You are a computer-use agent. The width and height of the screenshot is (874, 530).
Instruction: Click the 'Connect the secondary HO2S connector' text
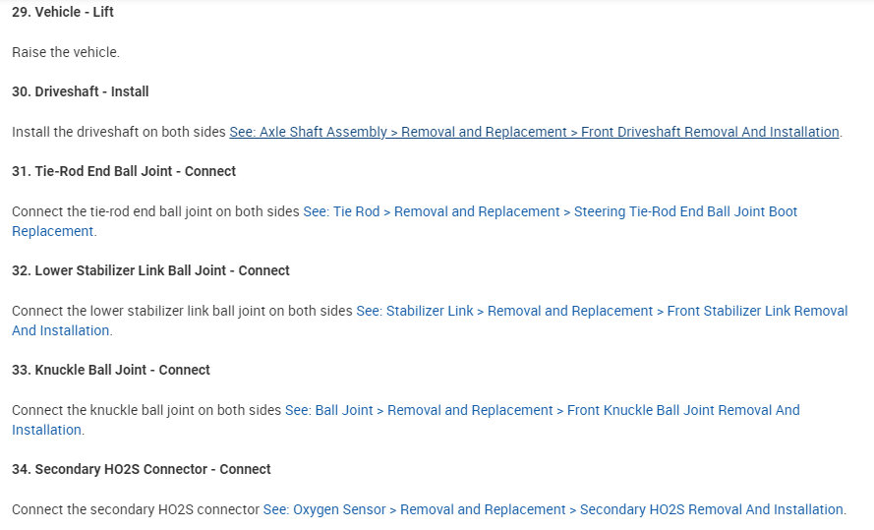pos(136,509)
